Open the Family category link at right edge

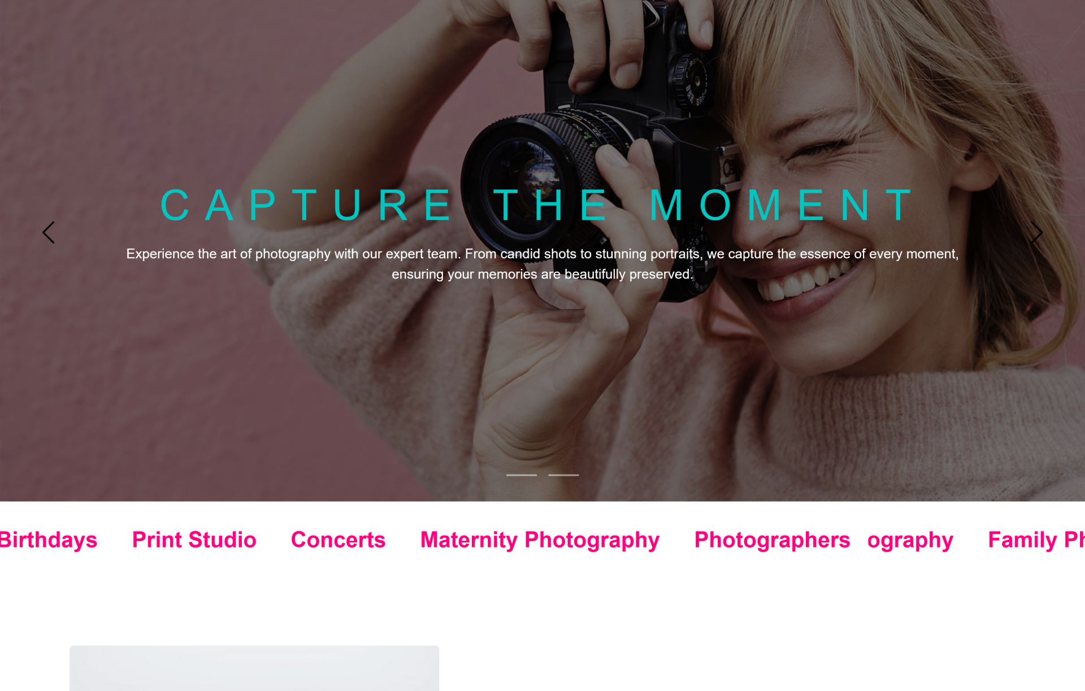pos(1036,540)
